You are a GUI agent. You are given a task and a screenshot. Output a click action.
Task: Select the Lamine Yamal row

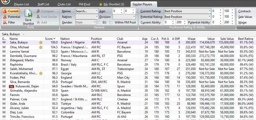click(x=127, y=52)
